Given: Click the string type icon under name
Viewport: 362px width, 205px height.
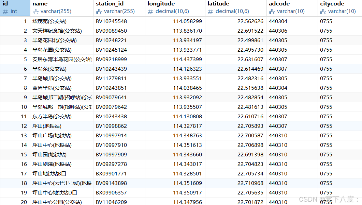Looking at the screenshot, I should (x=35, y=12).
